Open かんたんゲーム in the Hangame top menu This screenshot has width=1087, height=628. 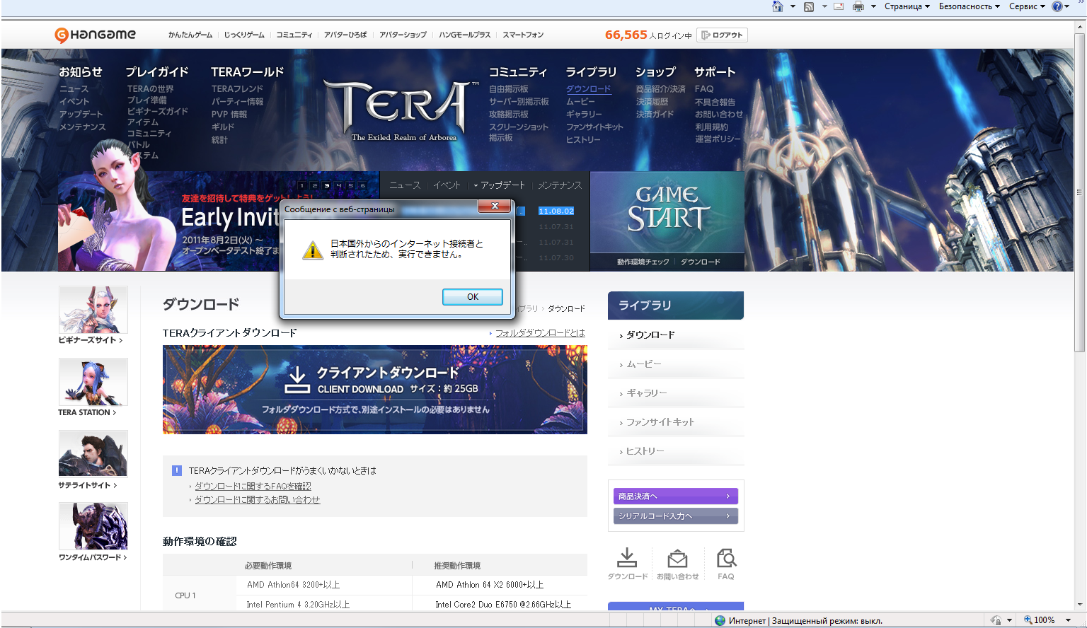[190, 35]
